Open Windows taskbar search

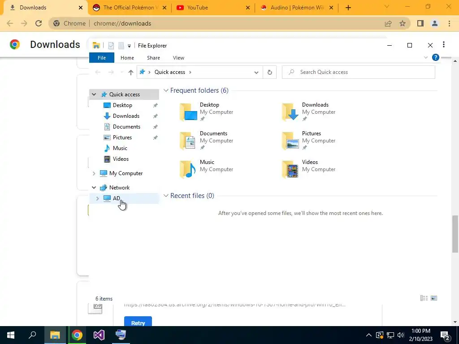coord(32,335)
